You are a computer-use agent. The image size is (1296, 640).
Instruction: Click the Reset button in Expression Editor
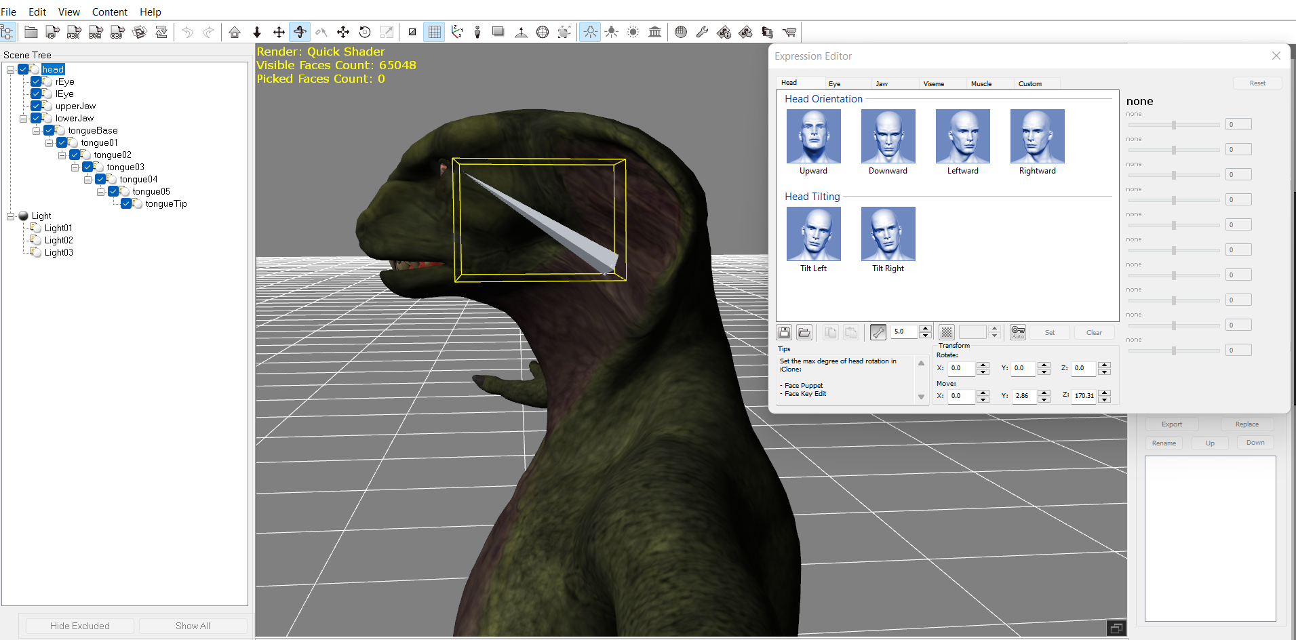tap(1257, 83)
